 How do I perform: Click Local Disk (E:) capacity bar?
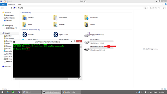click(x=102, y=42)
